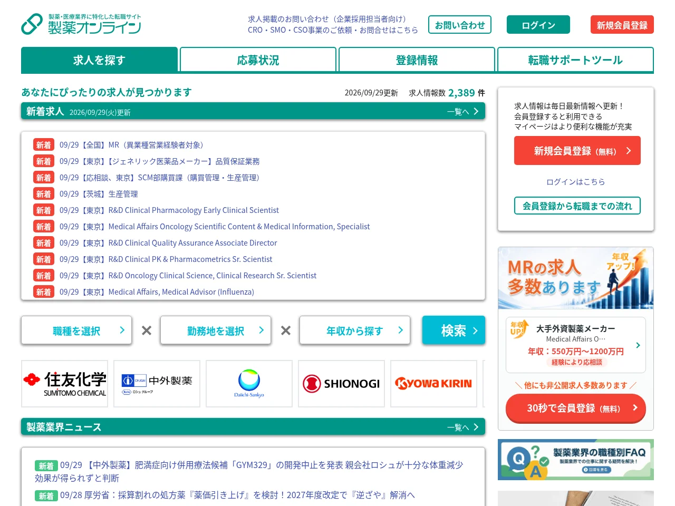Click the ログイン button in header

(538, 25)
